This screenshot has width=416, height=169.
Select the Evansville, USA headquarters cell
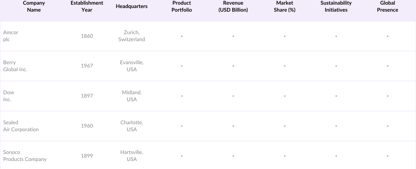coord(132,66)
